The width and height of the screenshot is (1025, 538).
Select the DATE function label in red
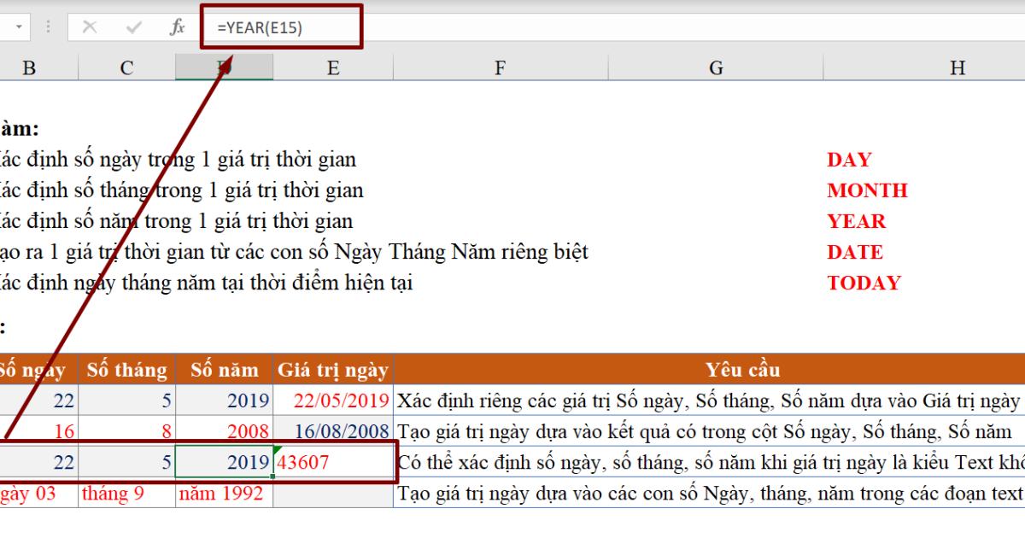tap(855, 252)
